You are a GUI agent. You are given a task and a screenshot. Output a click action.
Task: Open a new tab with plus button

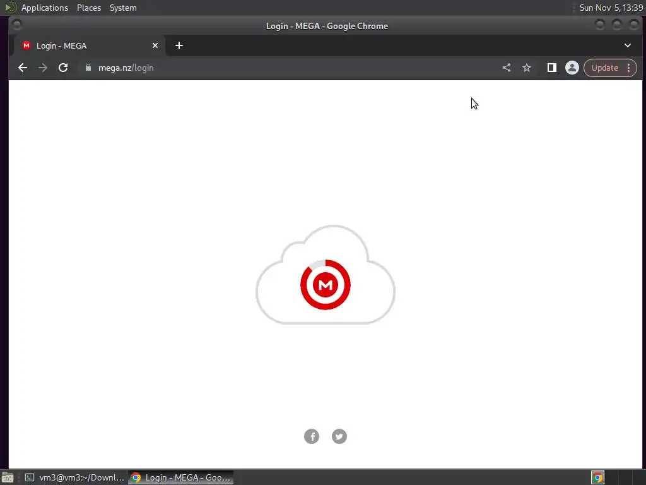click(x=179, y=45)
